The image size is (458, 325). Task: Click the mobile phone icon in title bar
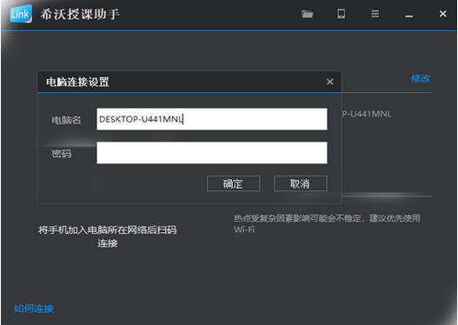(341, 13)
